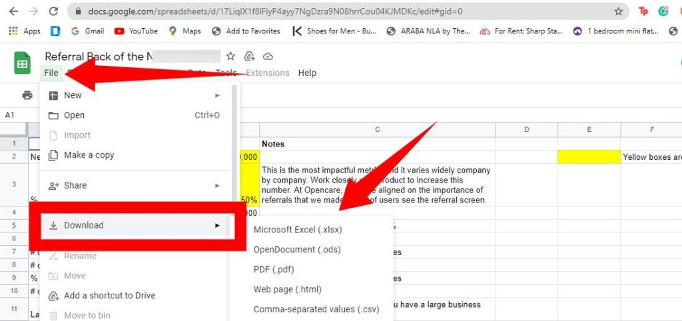Screen dimensions: 682x321
Task: Download as Microsoft Excel (.xlsx)
Action: pos(311,230)
